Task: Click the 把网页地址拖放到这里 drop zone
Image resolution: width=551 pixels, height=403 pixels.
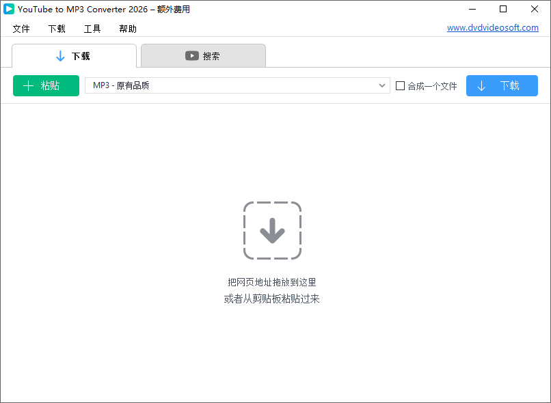Action: pyautogui.click(x=272, y=281)
